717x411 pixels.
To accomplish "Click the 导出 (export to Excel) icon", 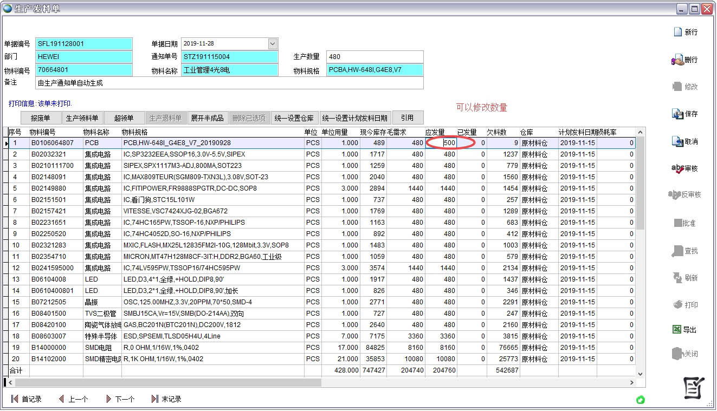I will pyautogui.click(x=677, y=329).
